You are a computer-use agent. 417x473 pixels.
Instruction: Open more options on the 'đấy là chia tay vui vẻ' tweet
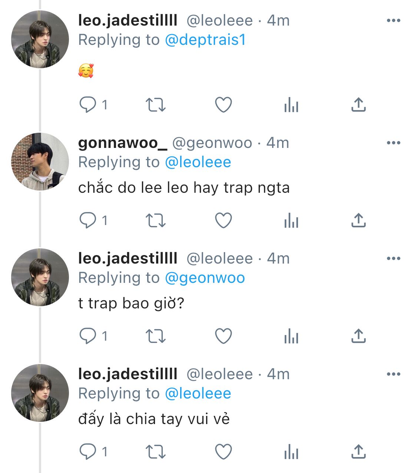click(x=393, y=374)
